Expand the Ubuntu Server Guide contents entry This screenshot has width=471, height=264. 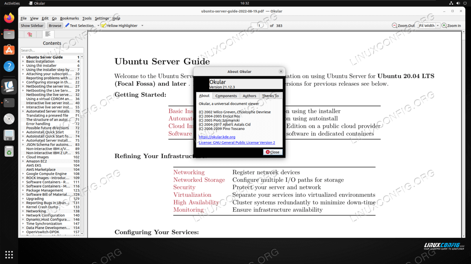tap(23, 57)
